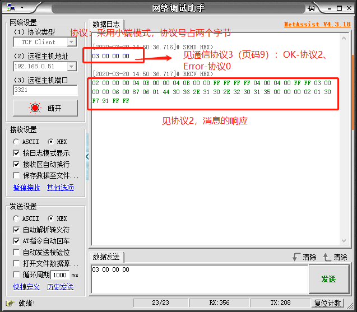Switch to the 数据发送 tab
Viewport: 357px width, 312px height.
point(106,257)
